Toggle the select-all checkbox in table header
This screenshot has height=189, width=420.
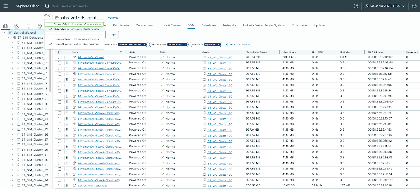60,52
